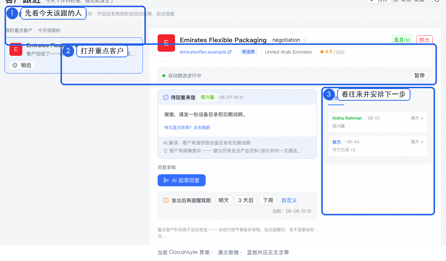This screenshot has width=446, height=261.
Task: Click the 制造商 tag
Action: pos(248,52)
